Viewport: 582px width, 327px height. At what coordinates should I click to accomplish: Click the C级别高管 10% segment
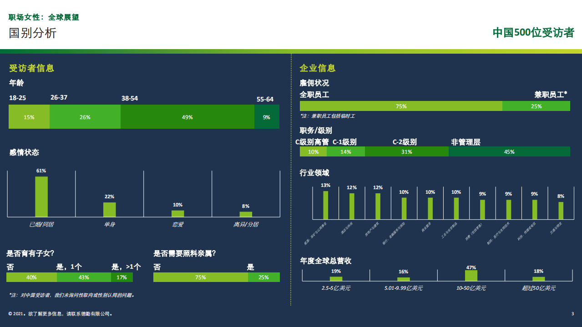313,151
